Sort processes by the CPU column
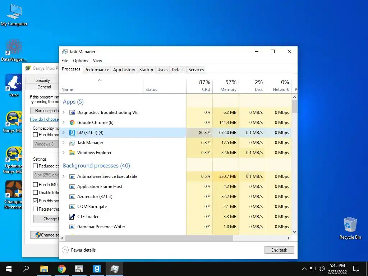The height and width of the screenshot is (276, 368). (199, 86)
